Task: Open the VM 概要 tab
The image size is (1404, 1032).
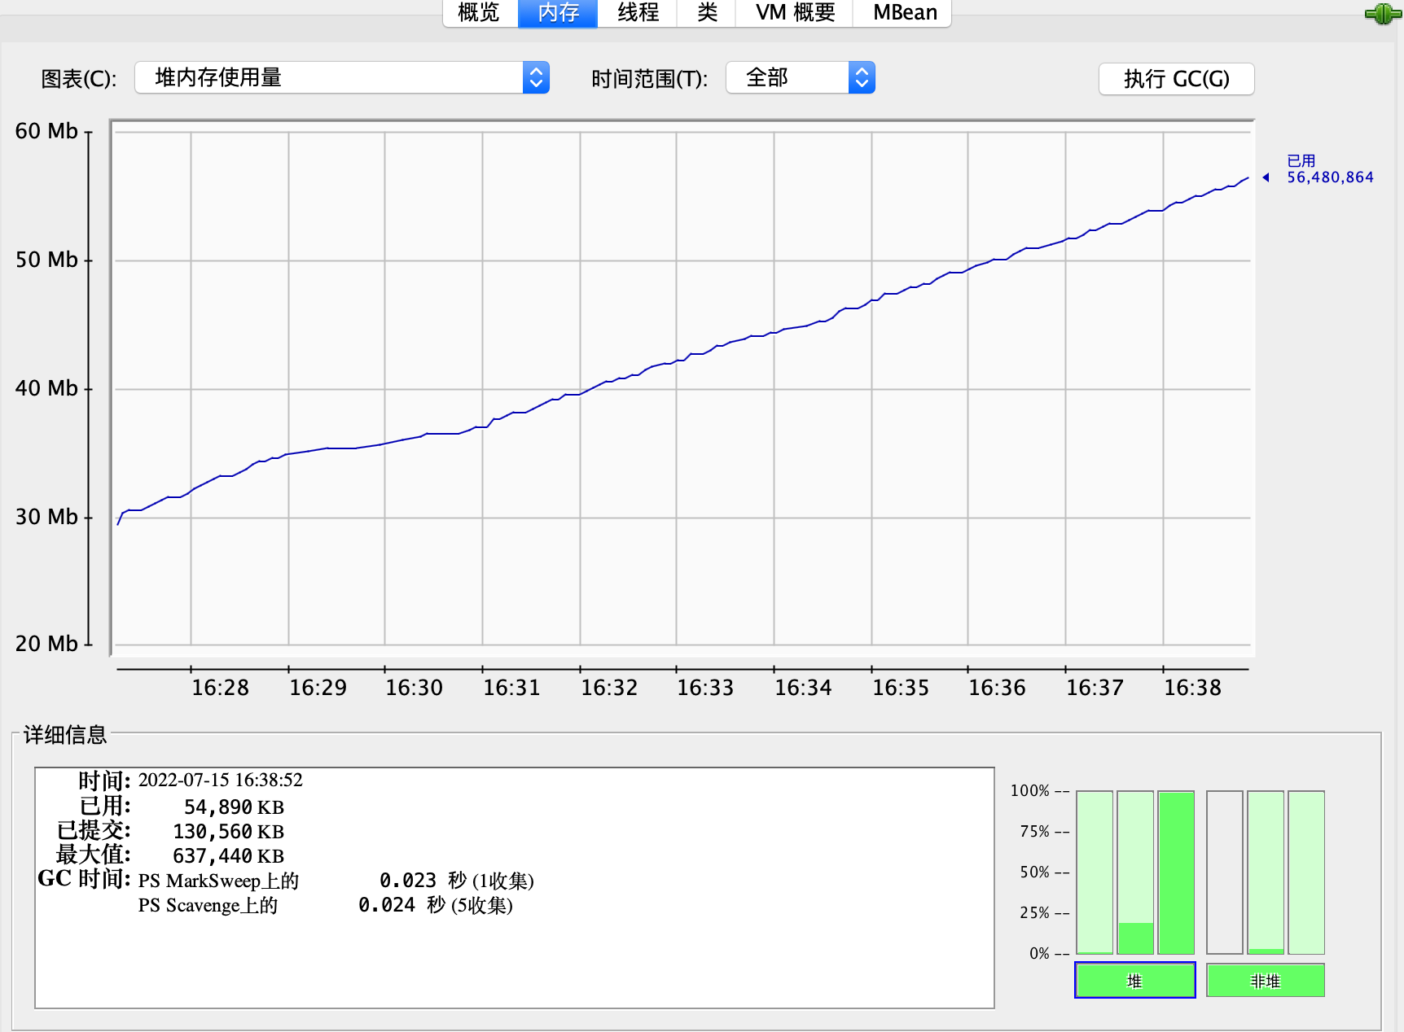Action: 795,13
